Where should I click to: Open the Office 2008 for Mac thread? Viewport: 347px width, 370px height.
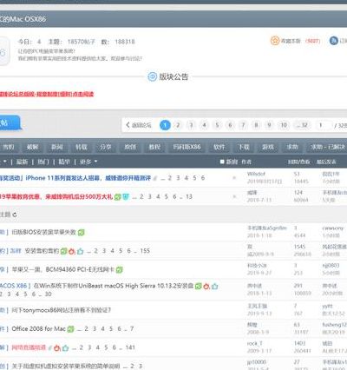38,329
